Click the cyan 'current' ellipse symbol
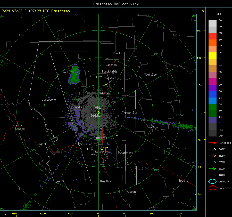 tap(212, 181)
